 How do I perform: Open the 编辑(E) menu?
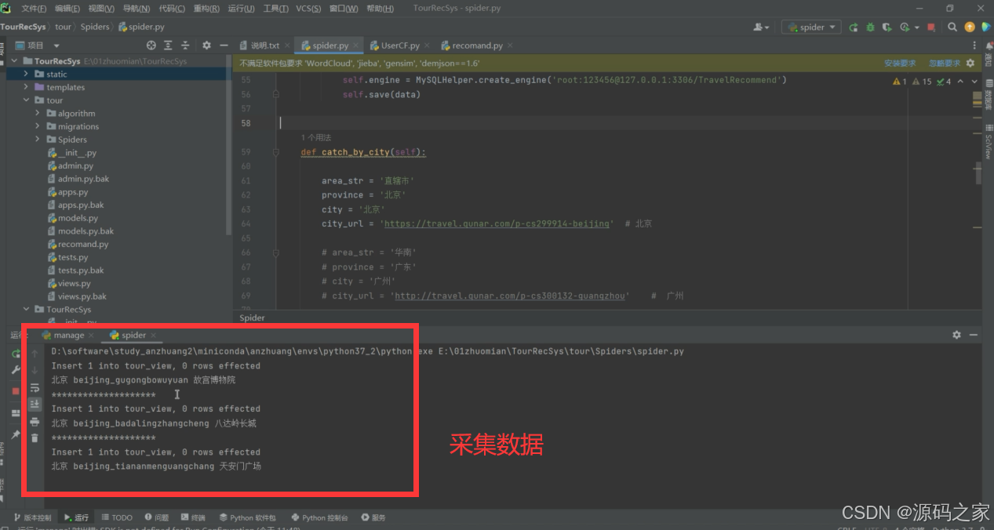click(x=67, y=9)
